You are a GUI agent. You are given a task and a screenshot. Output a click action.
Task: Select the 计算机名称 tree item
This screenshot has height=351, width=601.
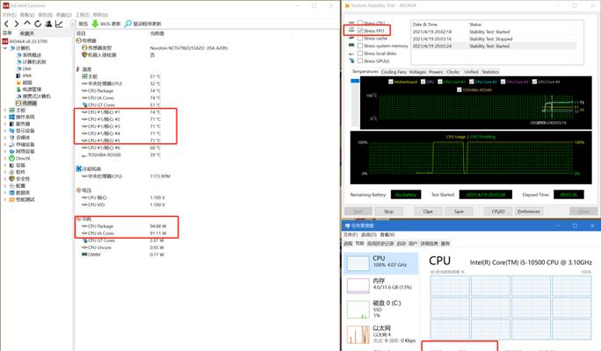click(x=31, y=62)
